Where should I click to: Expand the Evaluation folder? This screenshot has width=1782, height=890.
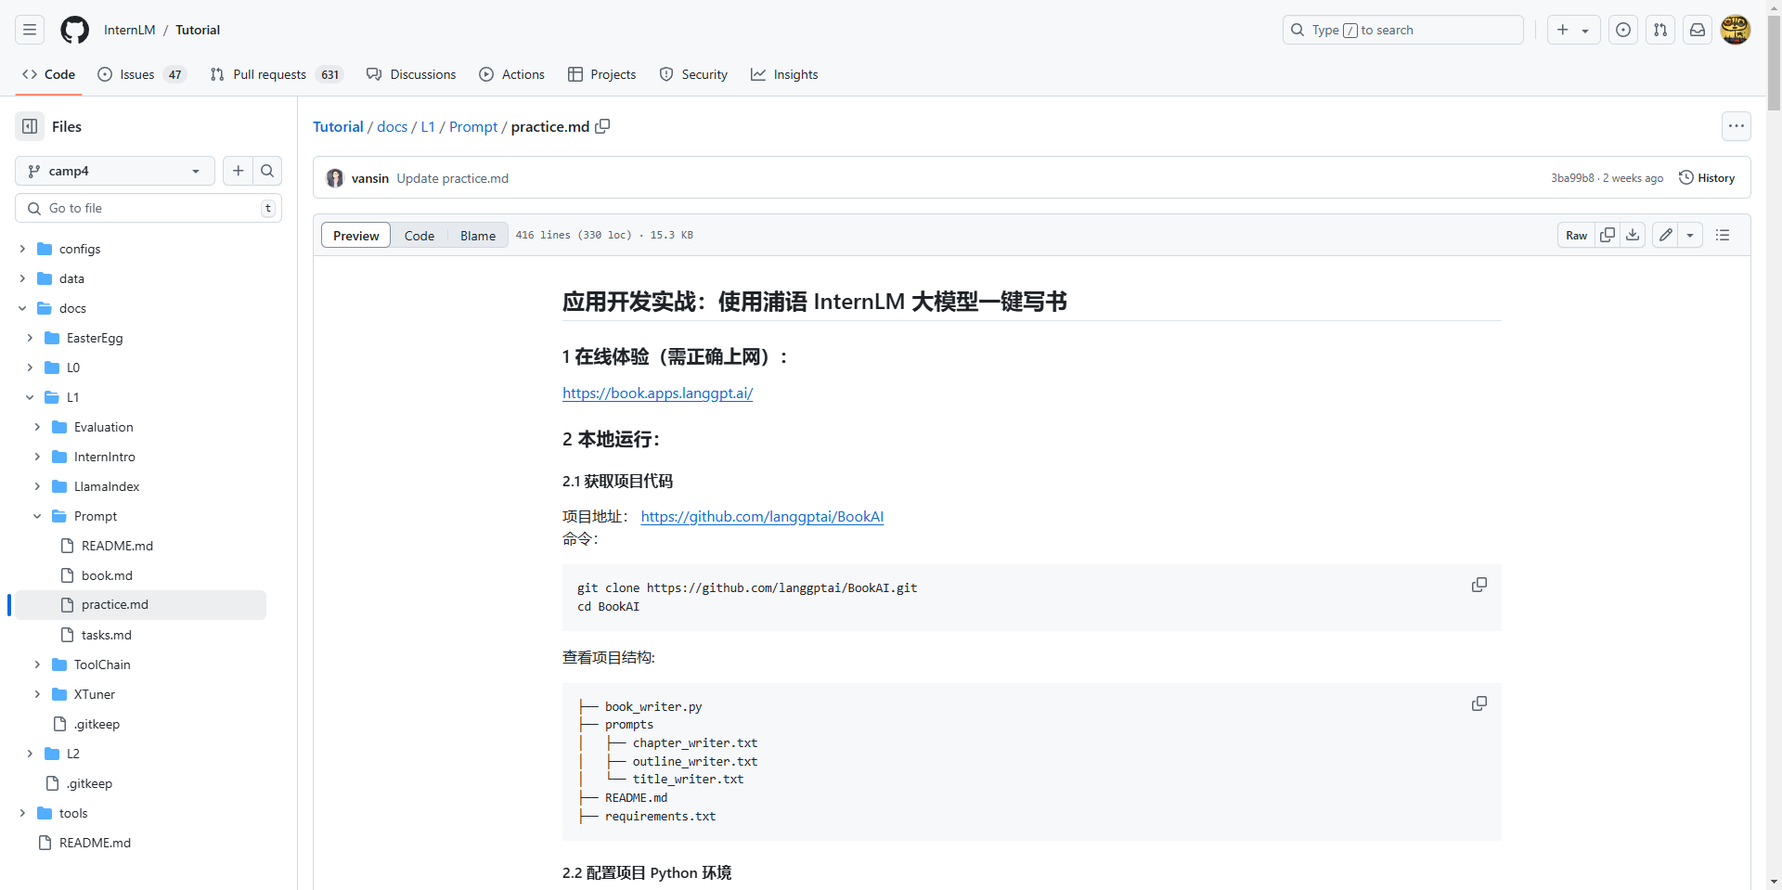click(37, 427)
